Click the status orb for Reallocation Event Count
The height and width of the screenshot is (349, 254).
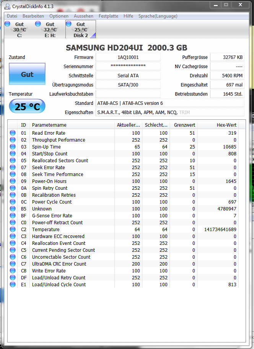13,243
